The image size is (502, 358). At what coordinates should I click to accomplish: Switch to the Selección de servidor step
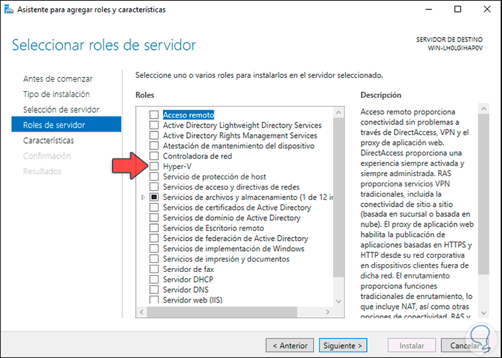coord(61,109)
